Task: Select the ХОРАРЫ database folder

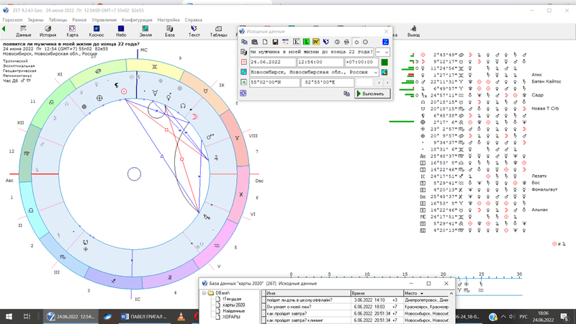Action: [232, 316]
